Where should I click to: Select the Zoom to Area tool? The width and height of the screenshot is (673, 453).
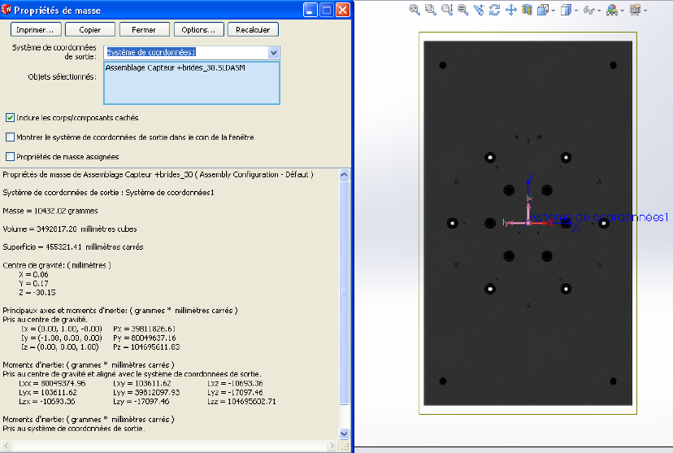point(431,10)
